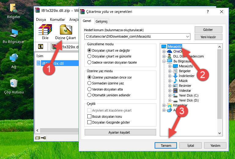This screenshot has height=159, width=235.
Task: Select Sadece varolan dosyaları tazele option
Action: click(89, 62)
